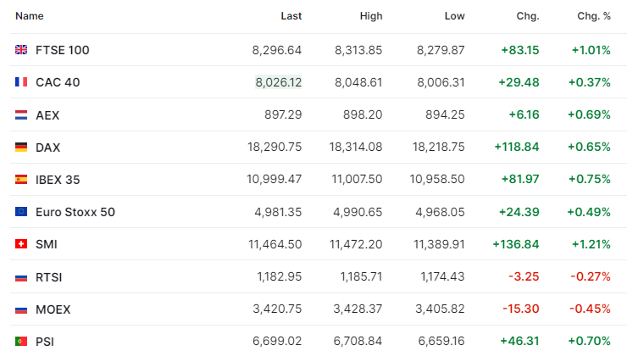This screenshot has height=351, width=627.
Task: Select PSI last value 6,699.02
Action: click(x=277, y=341)
